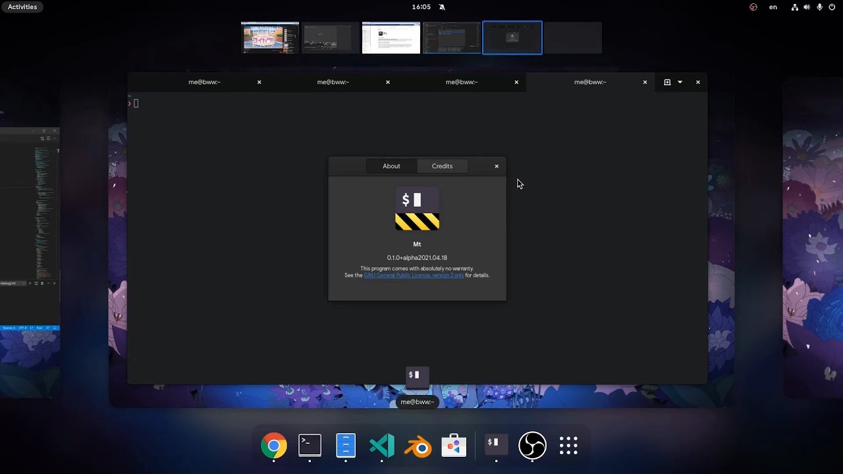Show all applications grid
This screenshot has width=843, height=474.
coord(568,446)
